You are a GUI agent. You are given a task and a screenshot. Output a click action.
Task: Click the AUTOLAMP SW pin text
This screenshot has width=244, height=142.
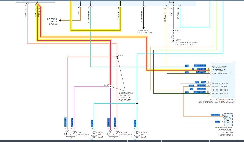[219, 67]
